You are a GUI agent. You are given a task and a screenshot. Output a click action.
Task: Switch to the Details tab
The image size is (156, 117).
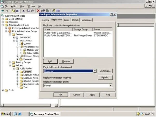[75, 20]
